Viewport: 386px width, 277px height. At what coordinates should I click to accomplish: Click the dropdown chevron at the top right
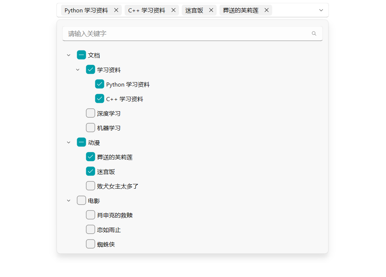tap(321, 10)
